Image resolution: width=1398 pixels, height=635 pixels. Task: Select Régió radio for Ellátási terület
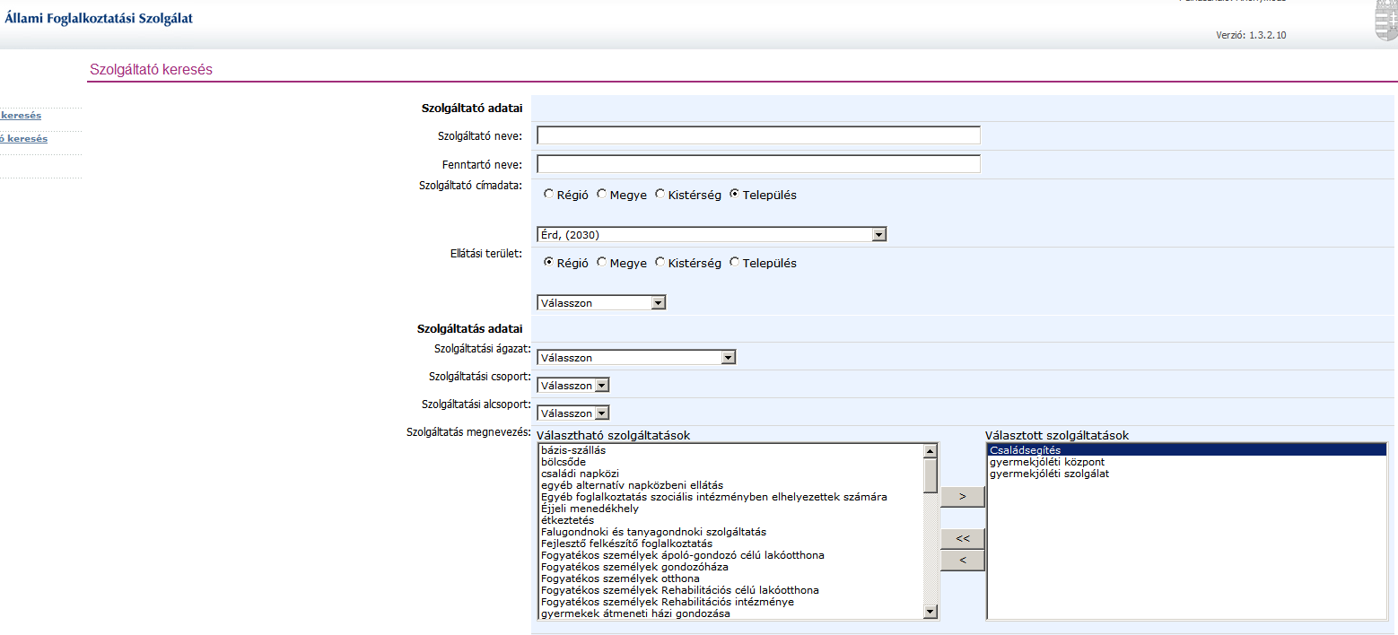[x=549, y=262]
